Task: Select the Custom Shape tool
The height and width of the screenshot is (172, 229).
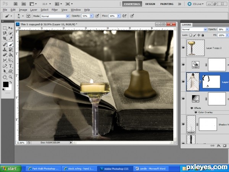Action: coord(11,71)
